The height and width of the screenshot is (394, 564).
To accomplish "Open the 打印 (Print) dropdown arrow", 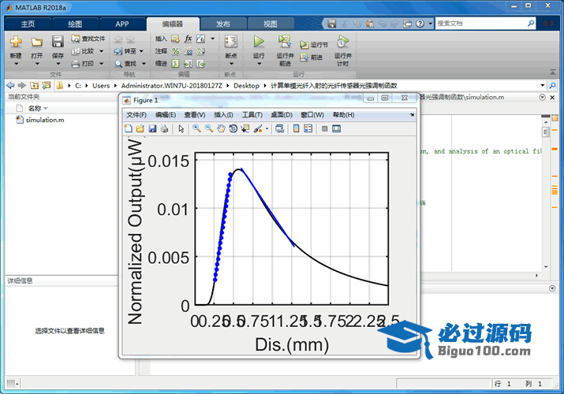I will (x=102, y=64).
